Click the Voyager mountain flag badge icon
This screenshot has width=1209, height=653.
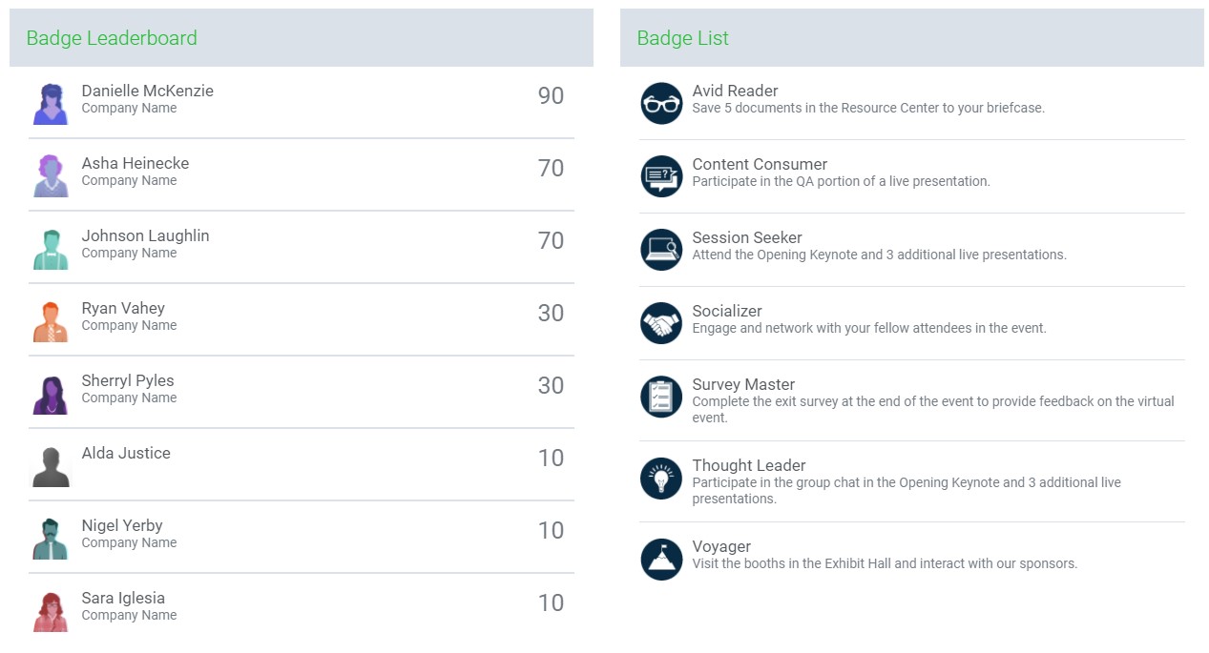point(661,559)
